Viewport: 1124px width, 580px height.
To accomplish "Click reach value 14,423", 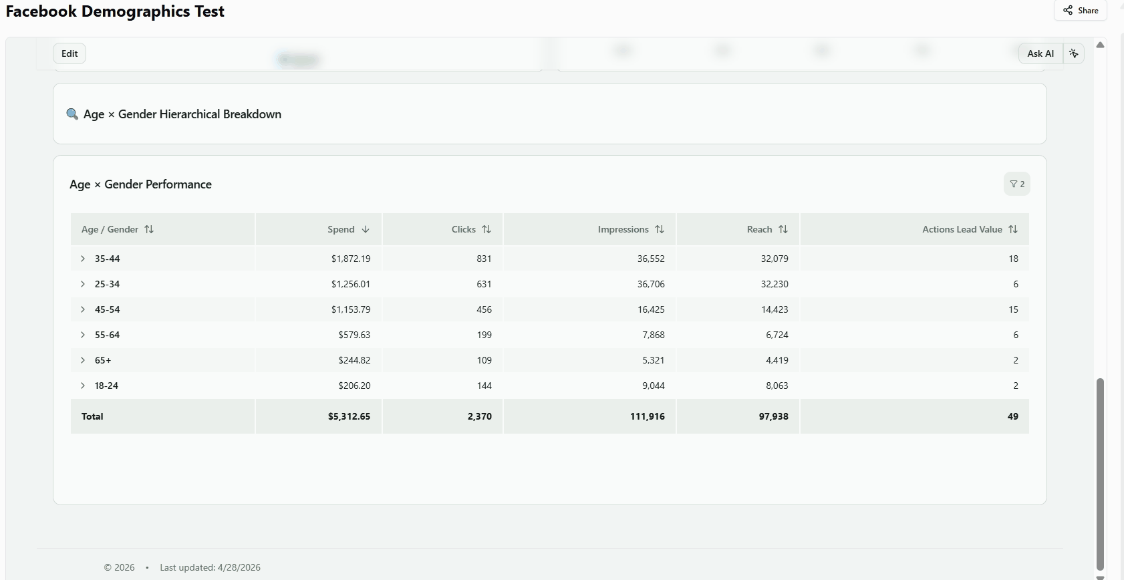I will point(775,309).
